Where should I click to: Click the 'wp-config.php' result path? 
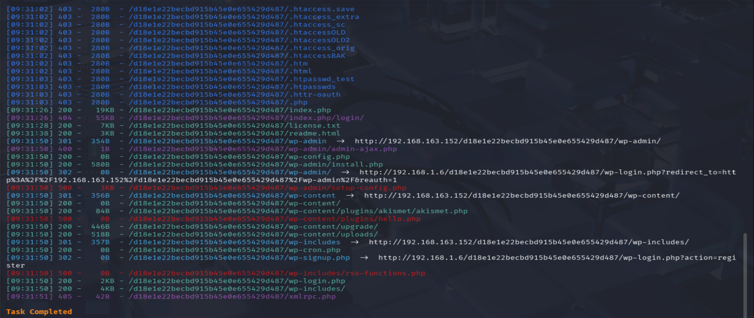[239, 157]
